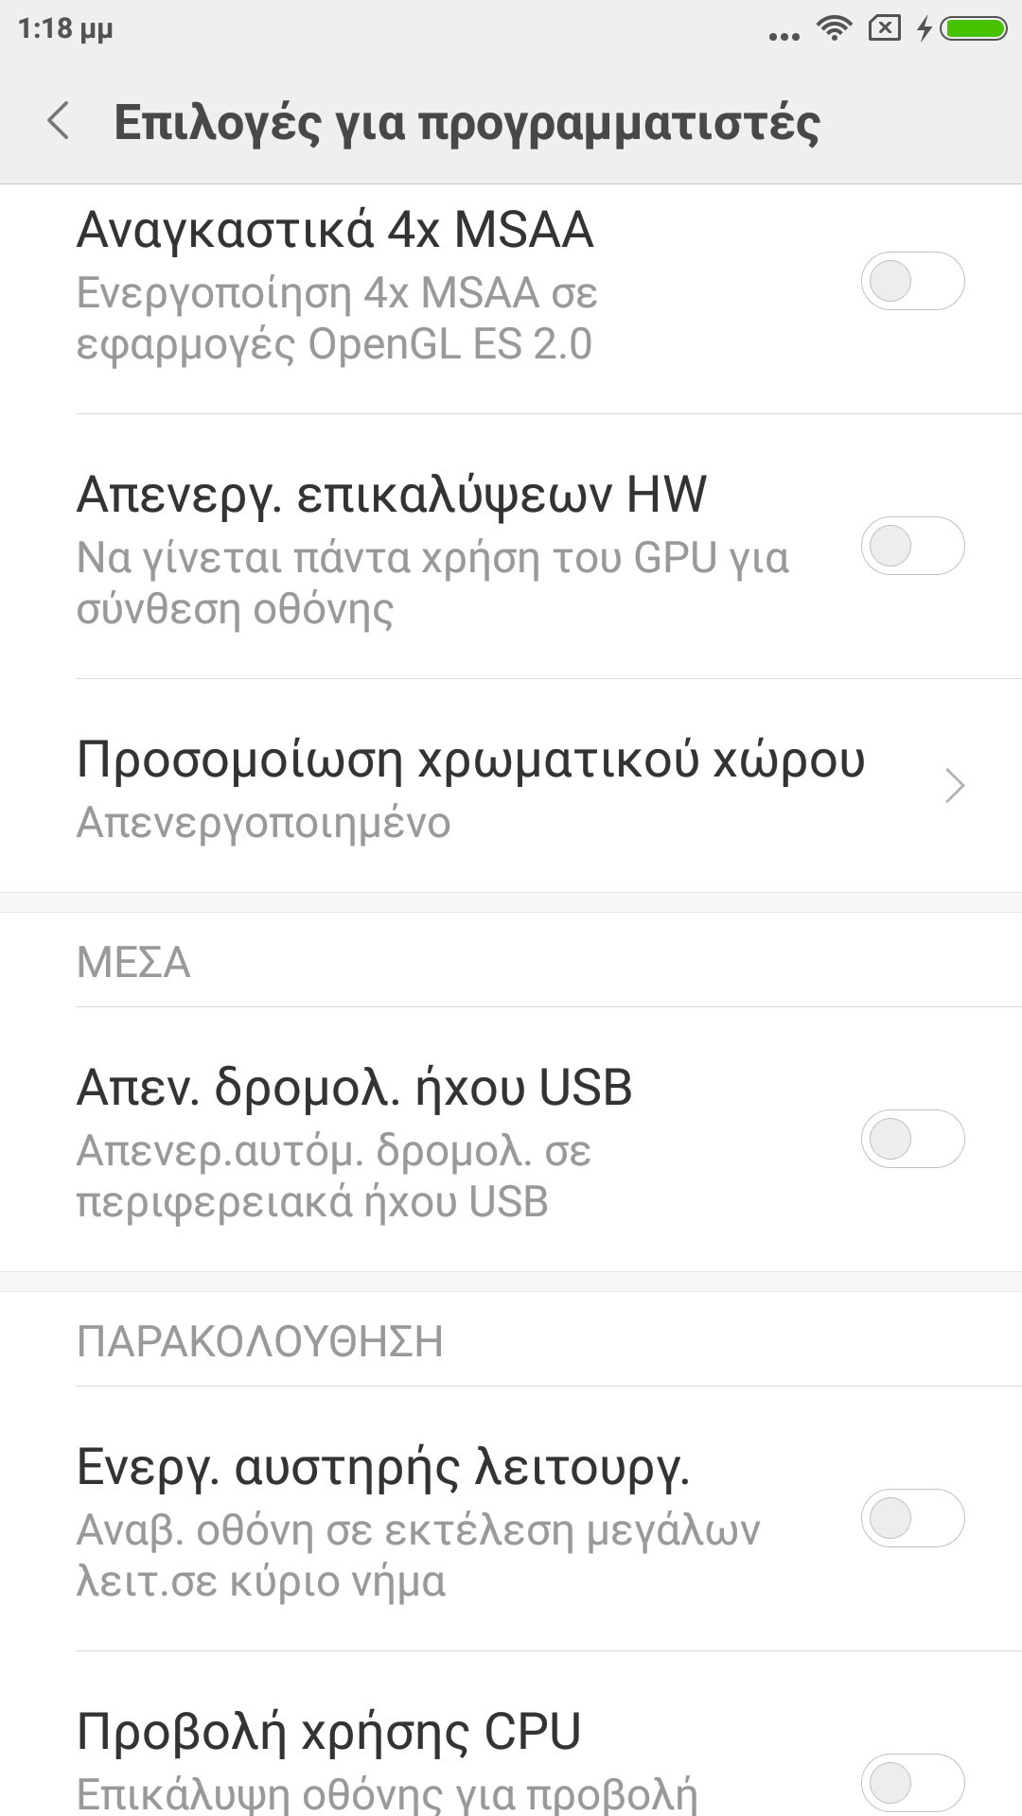The image size is (1022, 1816).
Task: Open Προσομοίωση χρωματικού χώρου setting
Action: pos(470,760)
